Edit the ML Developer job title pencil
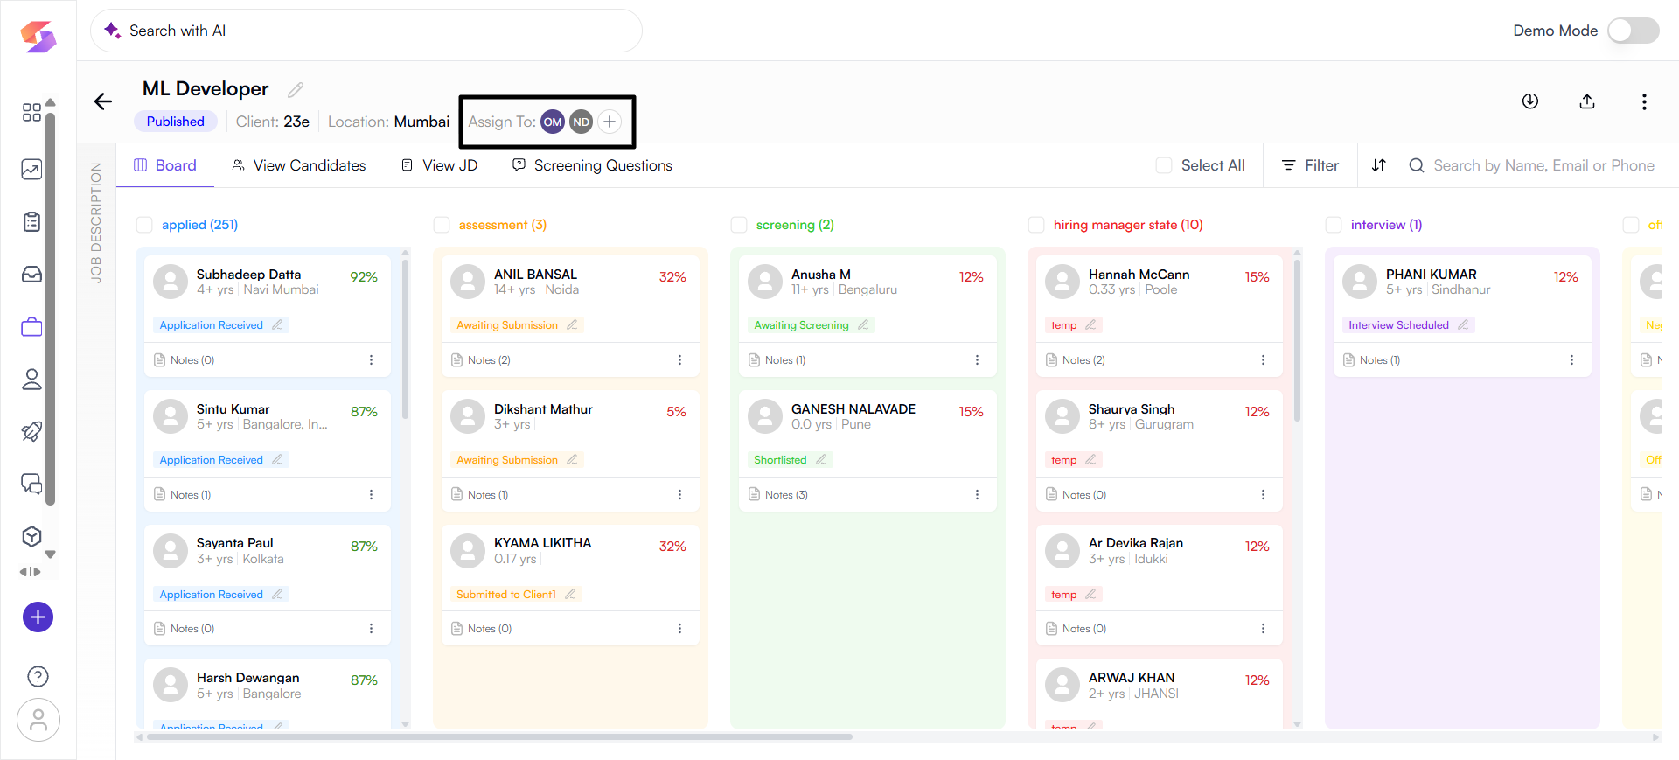Viewport: 1679px width, 760px height. click(x=296, y=90)
